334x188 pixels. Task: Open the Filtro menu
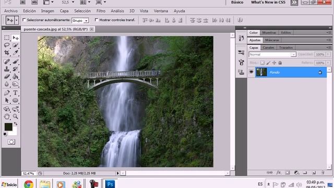point(101,11)
